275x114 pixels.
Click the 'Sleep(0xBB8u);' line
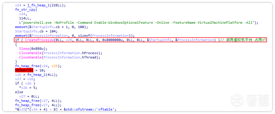click(x=33, y=49)
